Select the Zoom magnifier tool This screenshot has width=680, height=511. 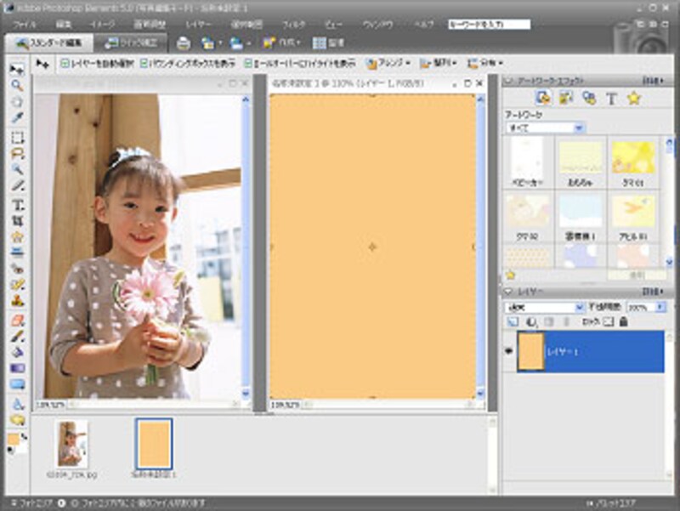click(17, 85)
